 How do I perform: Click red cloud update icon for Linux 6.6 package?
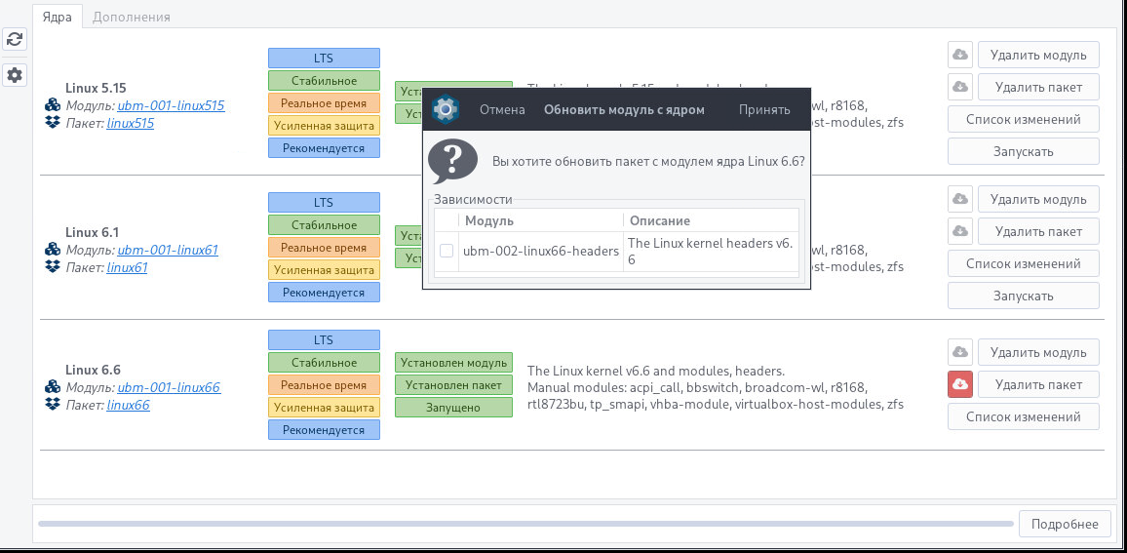click(959, 384)
